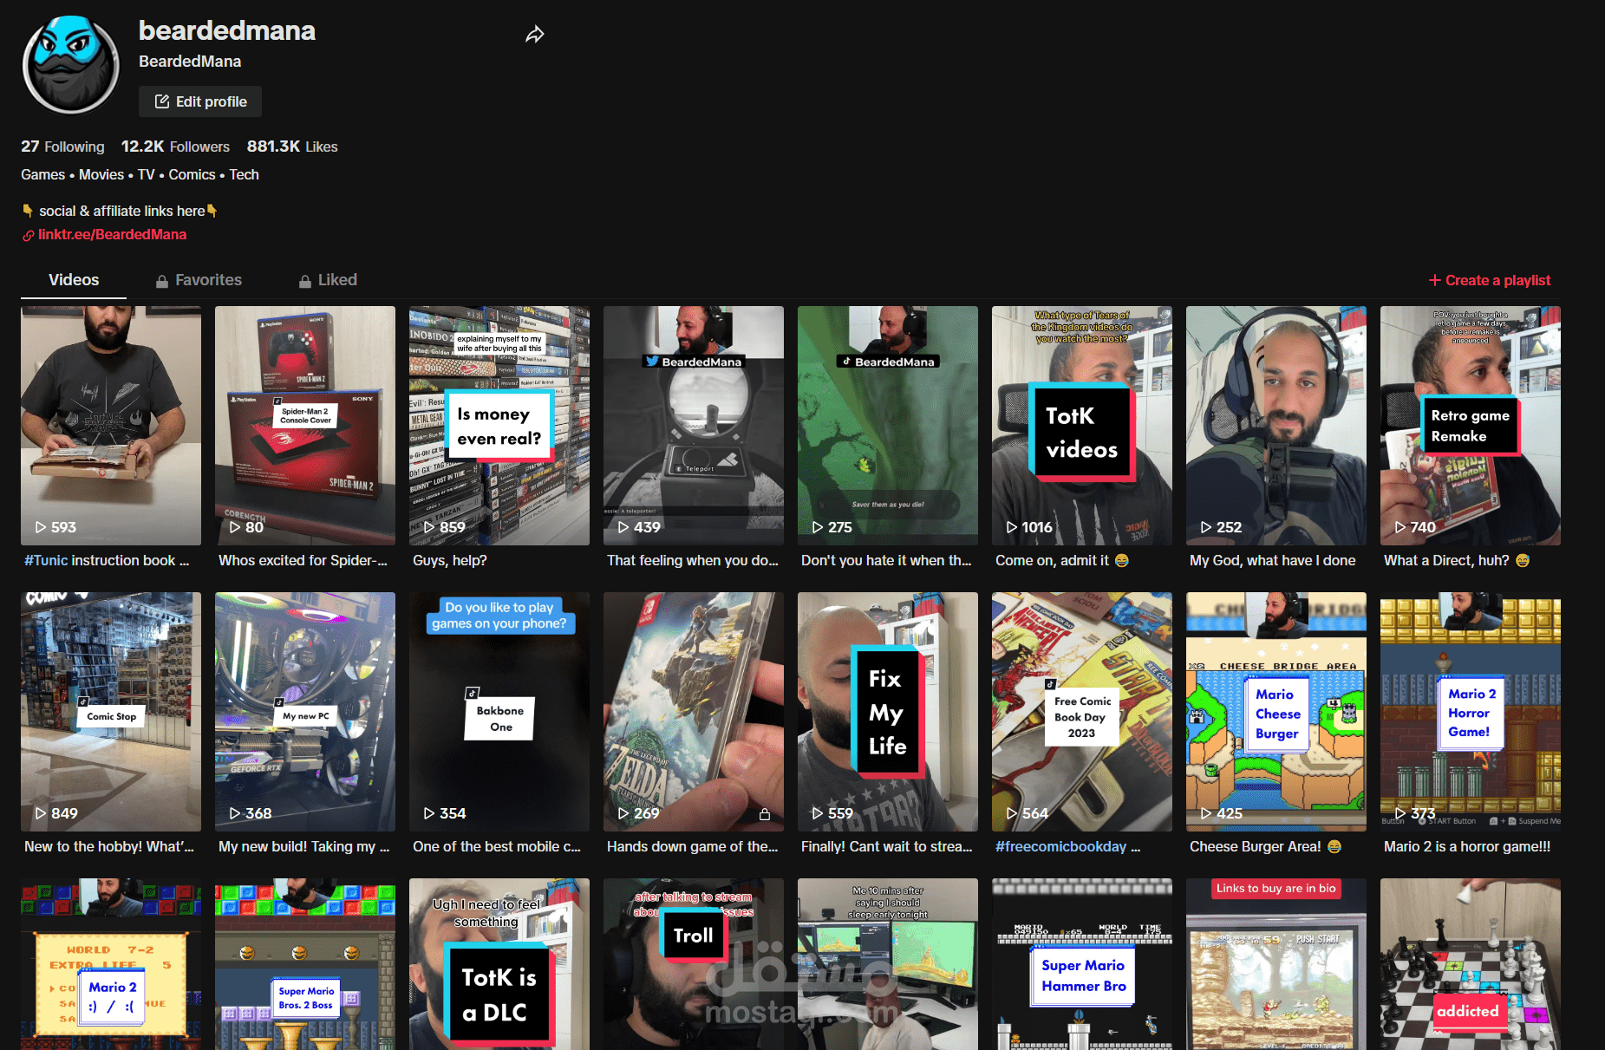The height and width of the screenshot is (1050, 1605).
Task: Click Create a playlist
Action: coord(1490,280)
